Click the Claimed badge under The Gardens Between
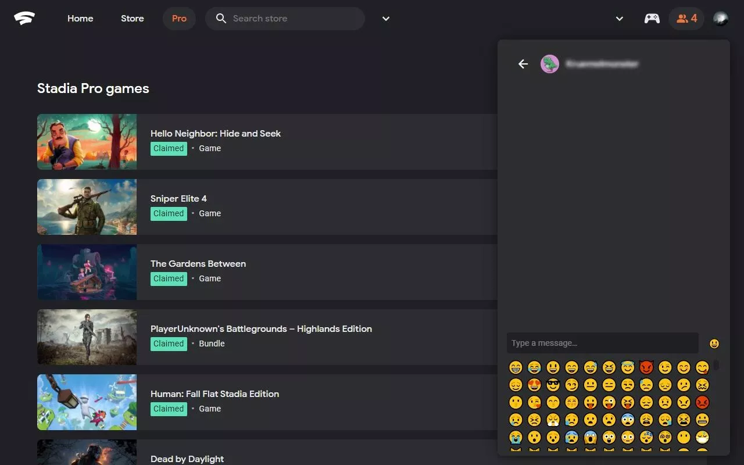Screen dimensions: 744x465 (169, 278)
